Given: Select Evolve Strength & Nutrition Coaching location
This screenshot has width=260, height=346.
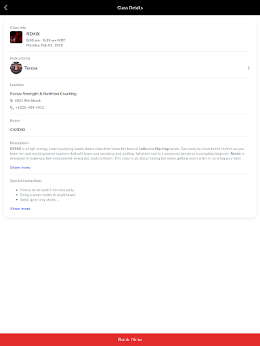Looking at the screenshot, I should click(43, 94).
